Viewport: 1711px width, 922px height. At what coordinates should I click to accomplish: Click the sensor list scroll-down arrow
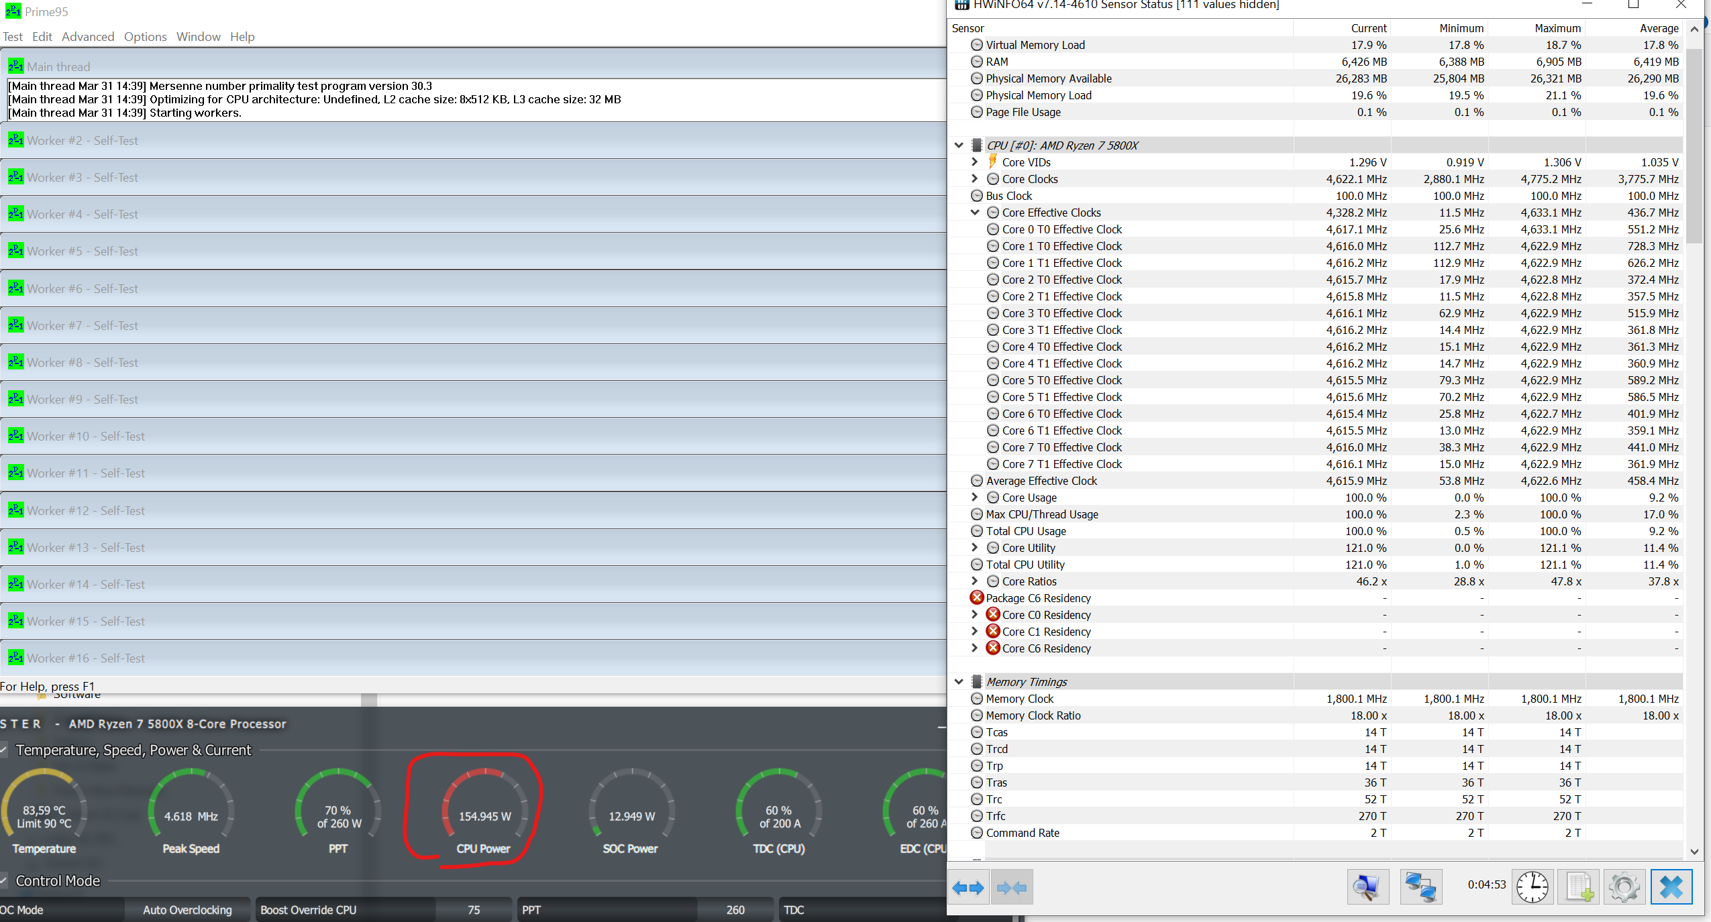tap(1694, 852)
